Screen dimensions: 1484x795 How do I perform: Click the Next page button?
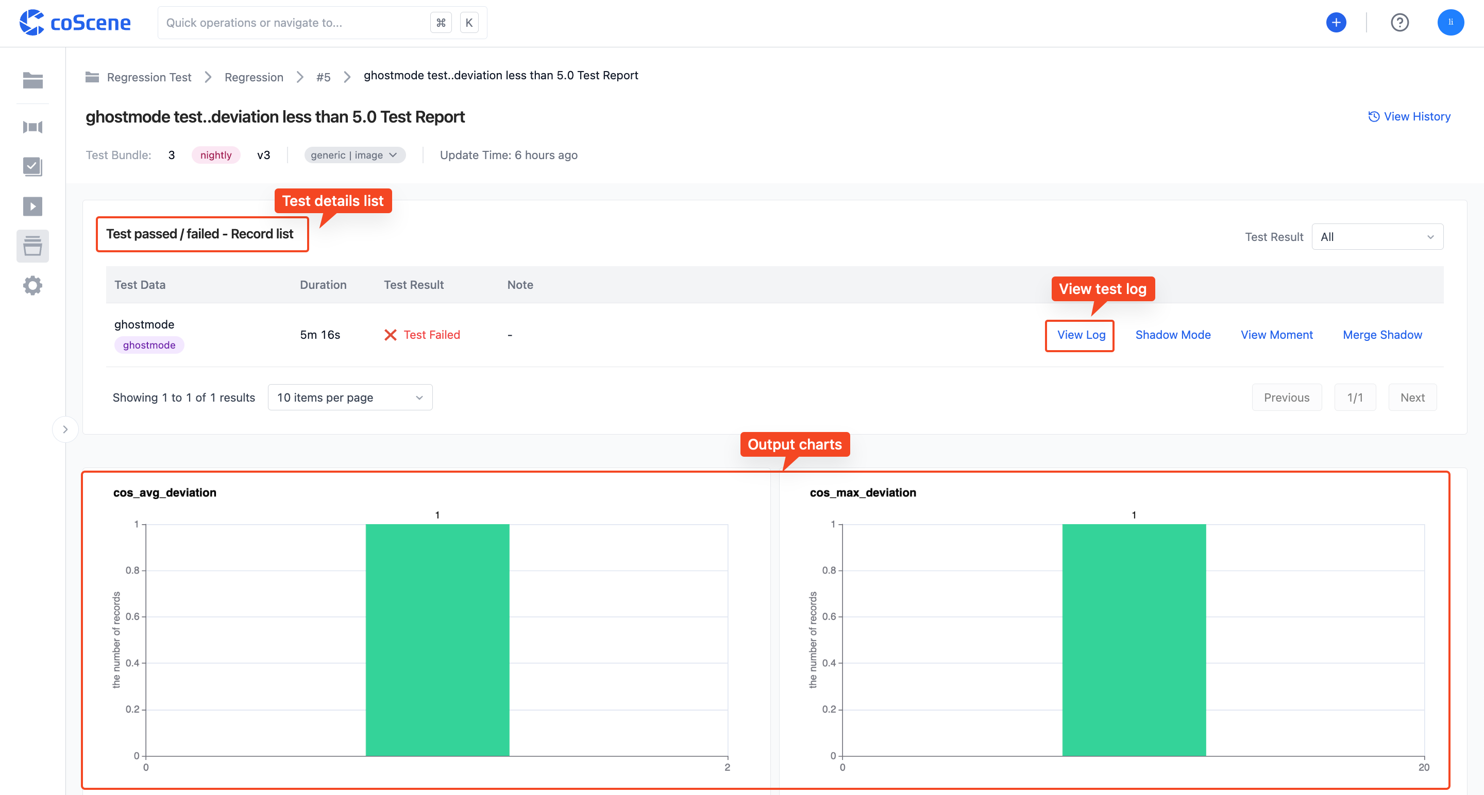(x=1412, y=397)
